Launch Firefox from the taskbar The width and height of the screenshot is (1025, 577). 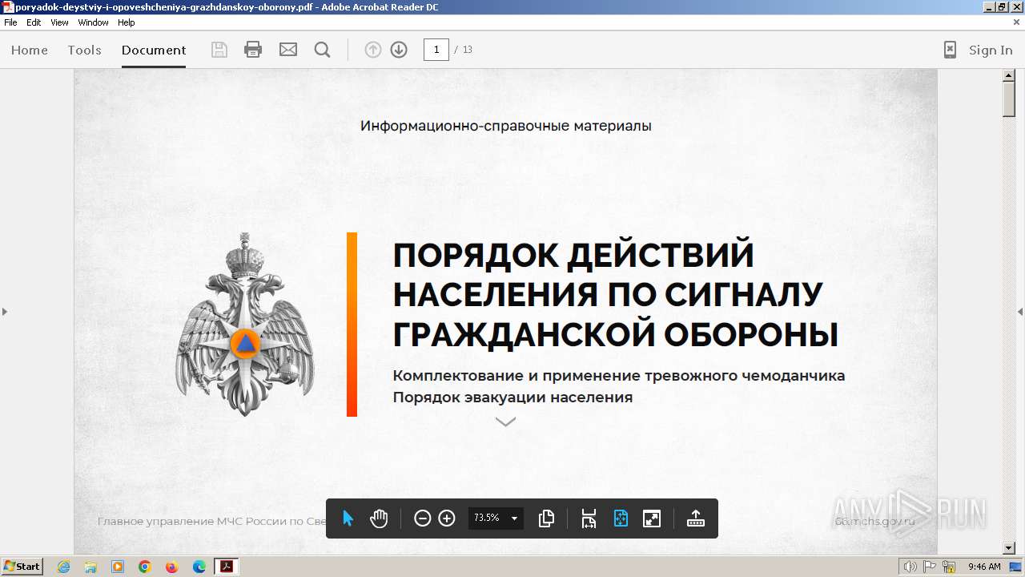point(172,567)
